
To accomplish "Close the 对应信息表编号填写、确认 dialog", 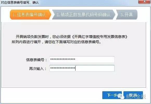I will point(144,2).
